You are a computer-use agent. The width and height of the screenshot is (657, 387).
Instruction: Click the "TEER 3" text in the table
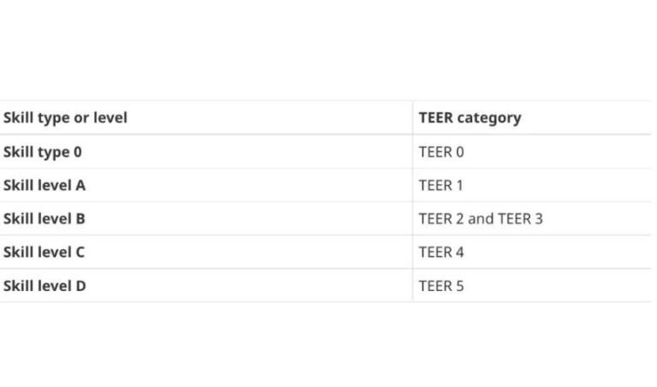520,218
